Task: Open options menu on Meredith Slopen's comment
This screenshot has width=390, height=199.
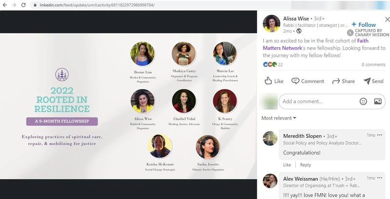Action: [379, 135]
